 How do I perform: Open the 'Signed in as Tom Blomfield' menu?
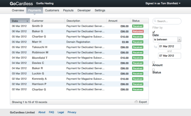click(x=163, y=3)
